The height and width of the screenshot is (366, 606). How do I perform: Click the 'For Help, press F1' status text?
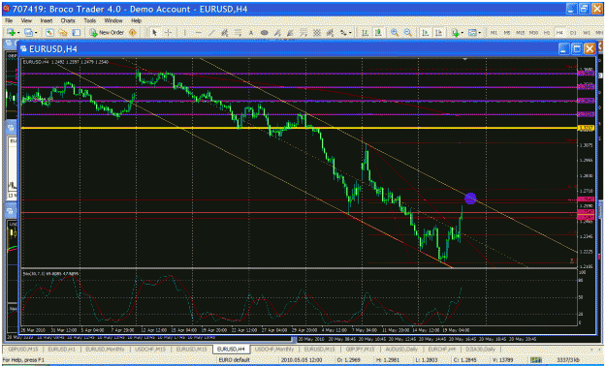23,360
